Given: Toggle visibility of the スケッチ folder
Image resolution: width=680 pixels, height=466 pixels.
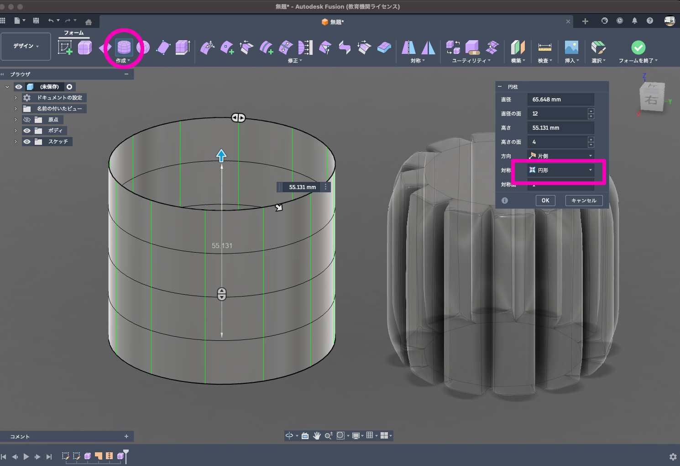Looking at the screenshot, I should [27, 142].
